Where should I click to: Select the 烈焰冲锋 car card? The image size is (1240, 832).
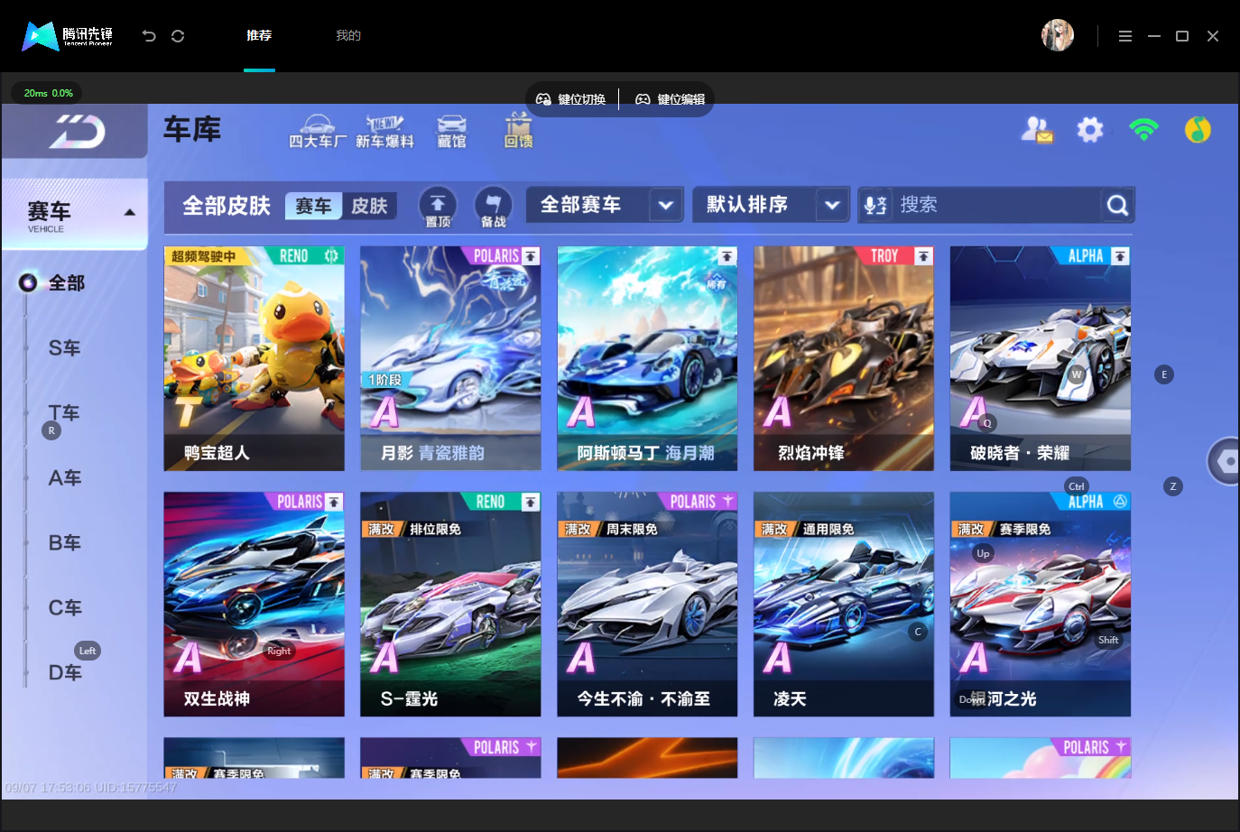[844, 358]
